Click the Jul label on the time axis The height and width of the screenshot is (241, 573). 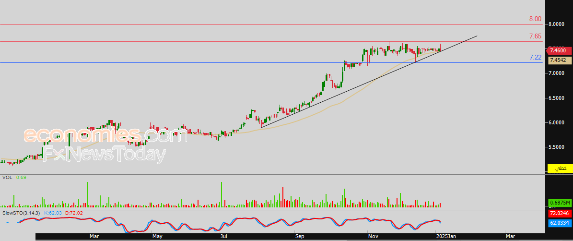click(223, 237)
